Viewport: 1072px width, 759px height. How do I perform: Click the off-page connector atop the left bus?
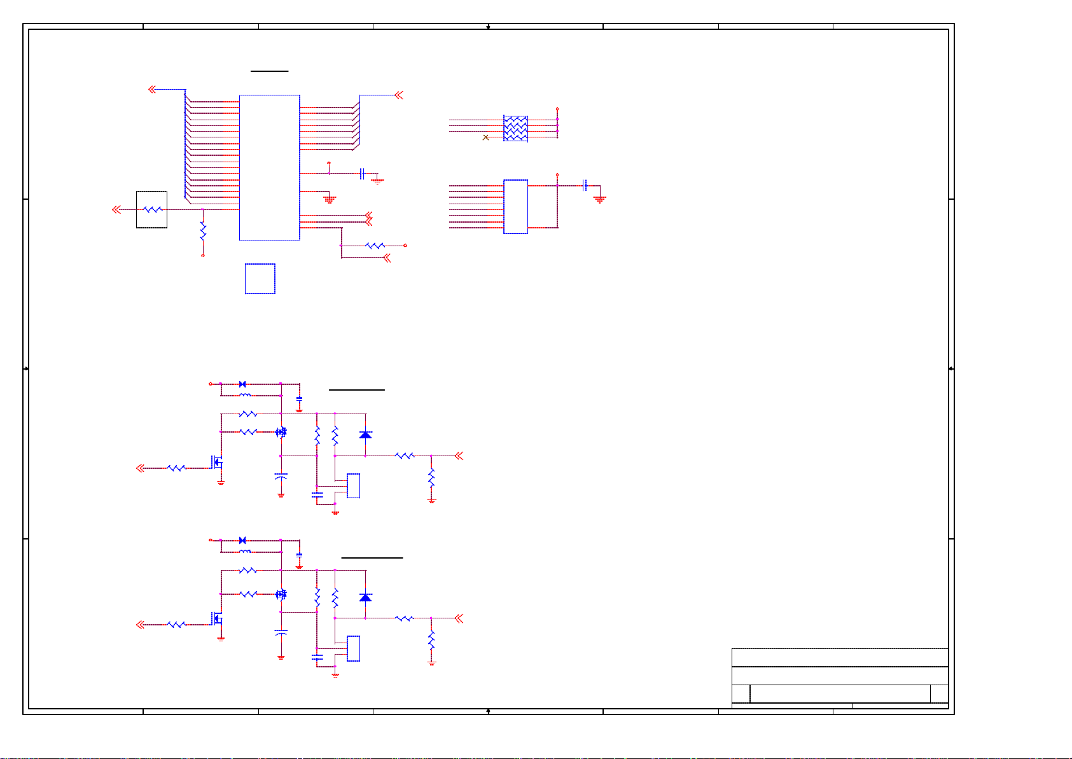(x=152, y=90)
